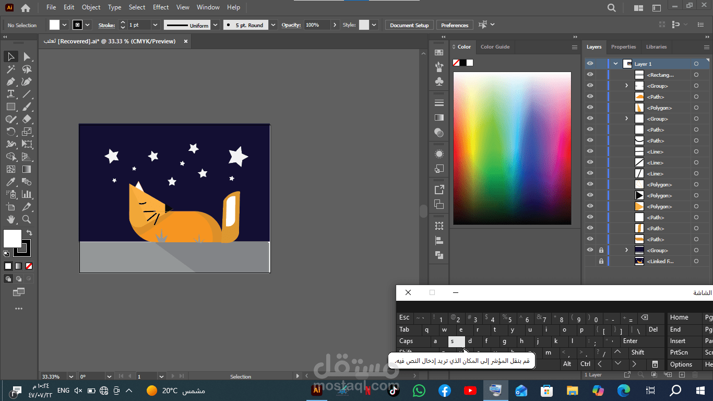Select the Eyedropper tool

[x=10, y=182]
